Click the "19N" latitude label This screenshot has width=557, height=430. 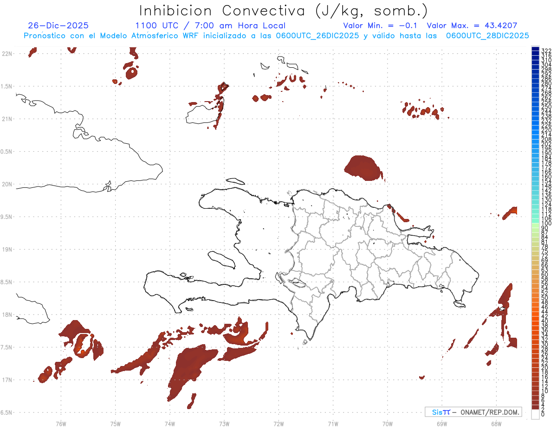(7, 250)
